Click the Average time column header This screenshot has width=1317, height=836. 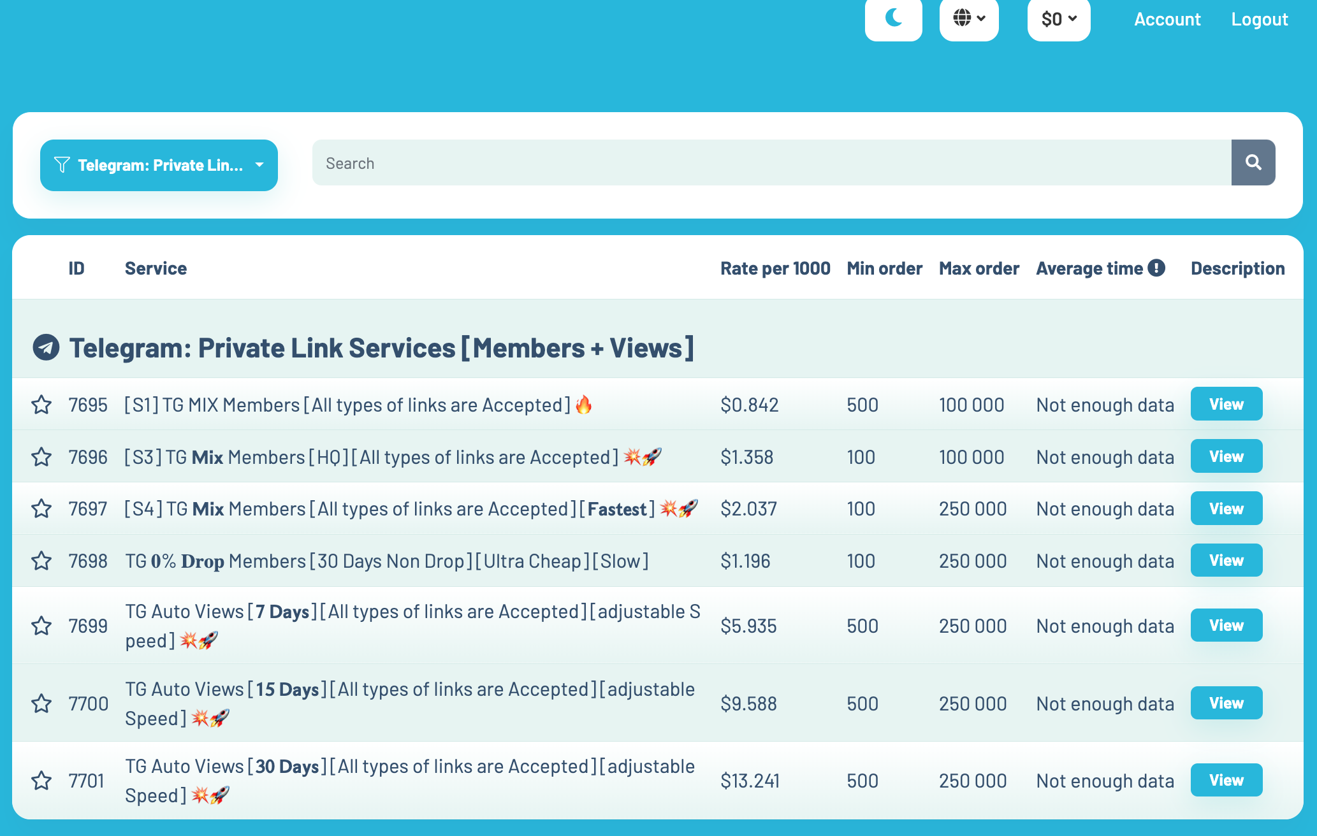coord(1089,268)
